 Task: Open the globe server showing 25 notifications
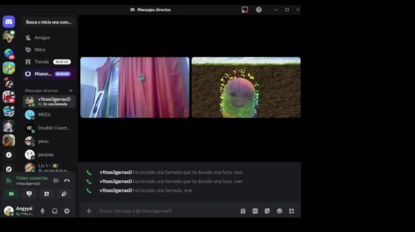(9, 53)
